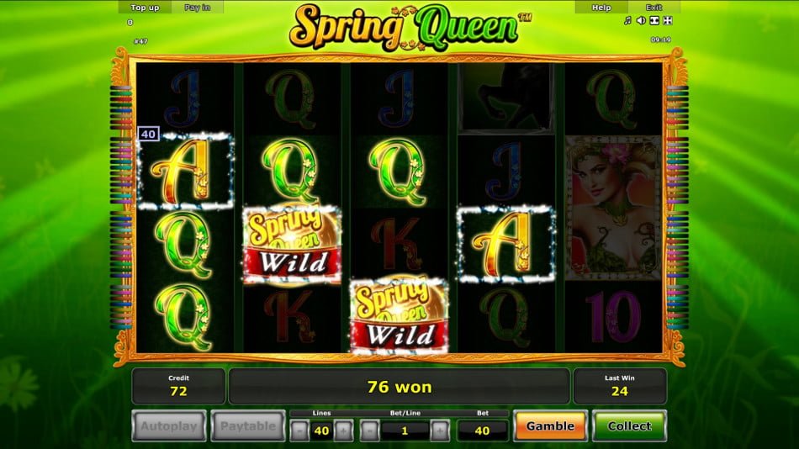This screenshot has height=449, width=799.
Task: Start Autoplay mode
Action: pyautogui.click(x=169, y=425)
